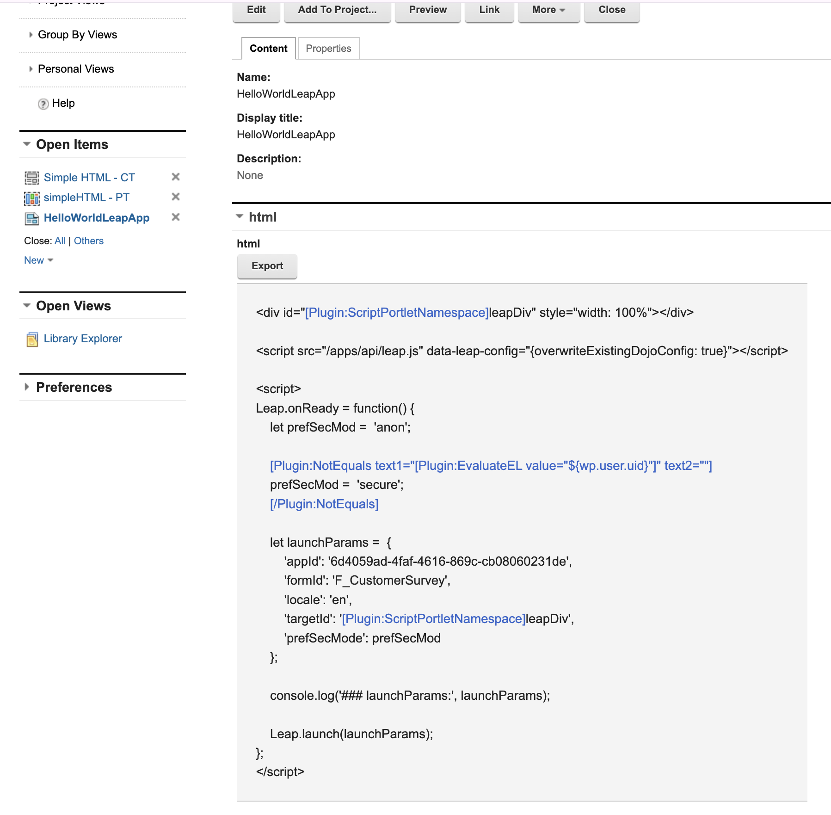Expand the Group By Views section
Image resolution: width=831 pixels, height=815 pixels.
click(x=31, y=35)
